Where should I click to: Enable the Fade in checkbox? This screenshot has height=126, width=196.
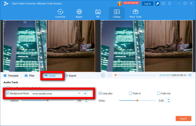pos(130,93)
